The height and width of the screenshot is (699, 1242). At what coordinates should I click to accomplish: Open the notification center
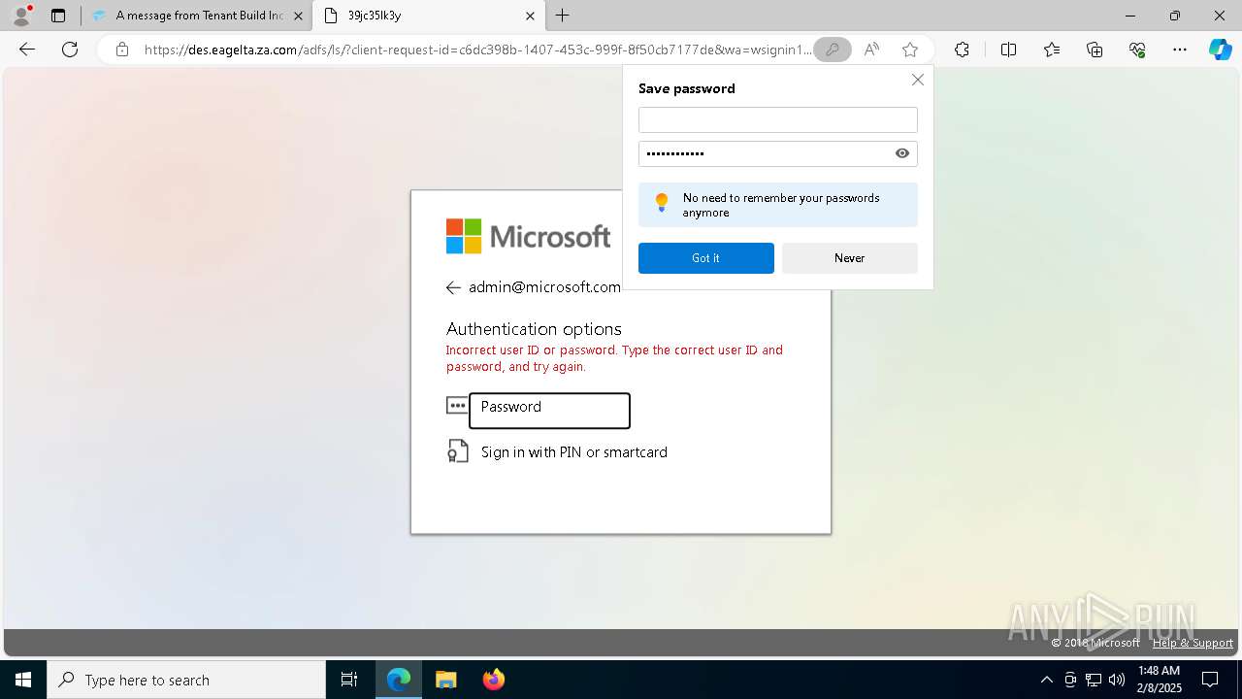pyautogui.click(x=1210, y=680)
